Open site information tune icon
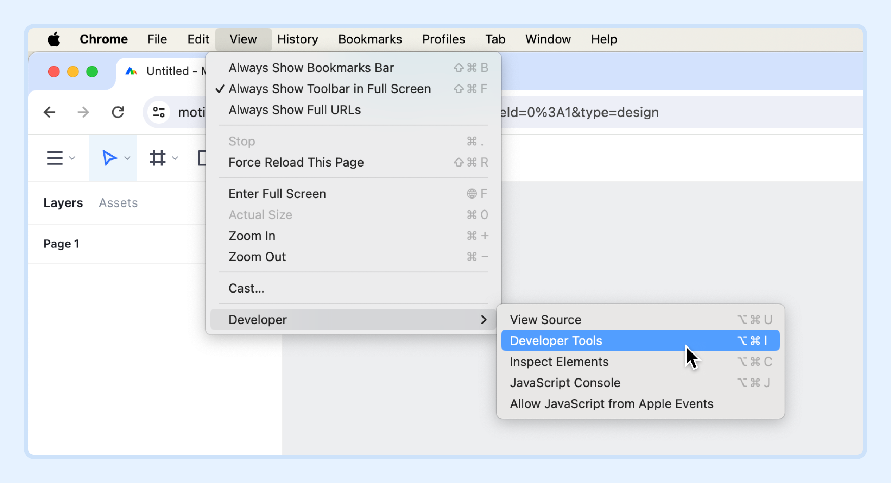Screen dimensions: 891x483 point(159,112)
